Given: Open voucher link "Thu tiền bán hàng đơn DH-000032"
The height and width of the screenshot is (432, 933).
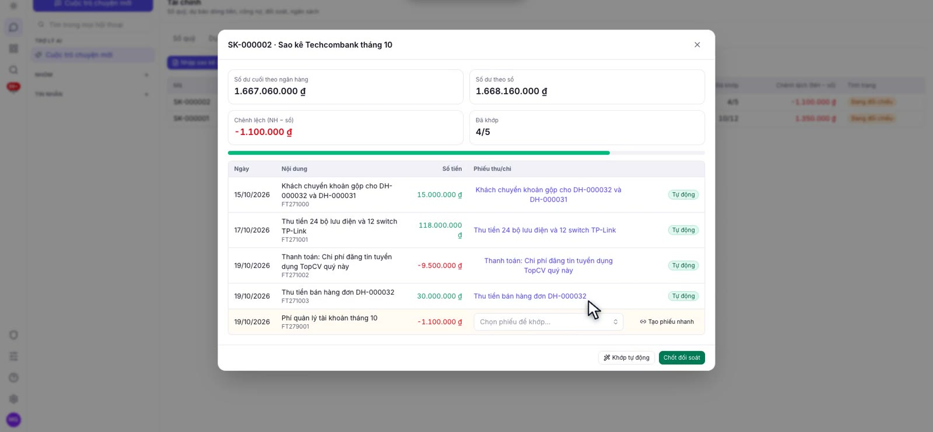Looking at the screenshot, I should 530,296.
